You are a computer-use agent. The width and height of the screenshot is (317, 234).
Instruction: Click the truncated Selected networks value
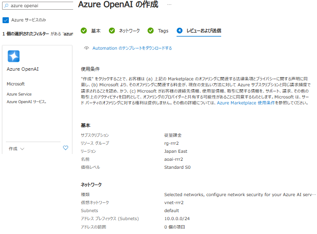coord(240,194)
